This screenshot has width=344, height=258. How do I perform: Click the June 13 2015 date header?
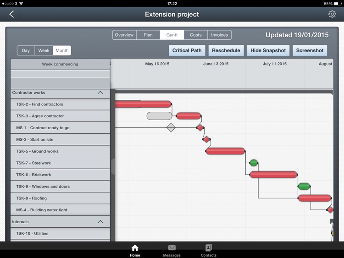(216, 64)
